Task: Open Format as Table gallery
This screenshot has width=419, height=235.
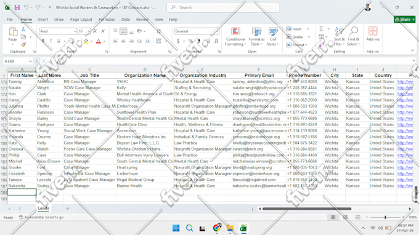Action: tap(256, 36)
